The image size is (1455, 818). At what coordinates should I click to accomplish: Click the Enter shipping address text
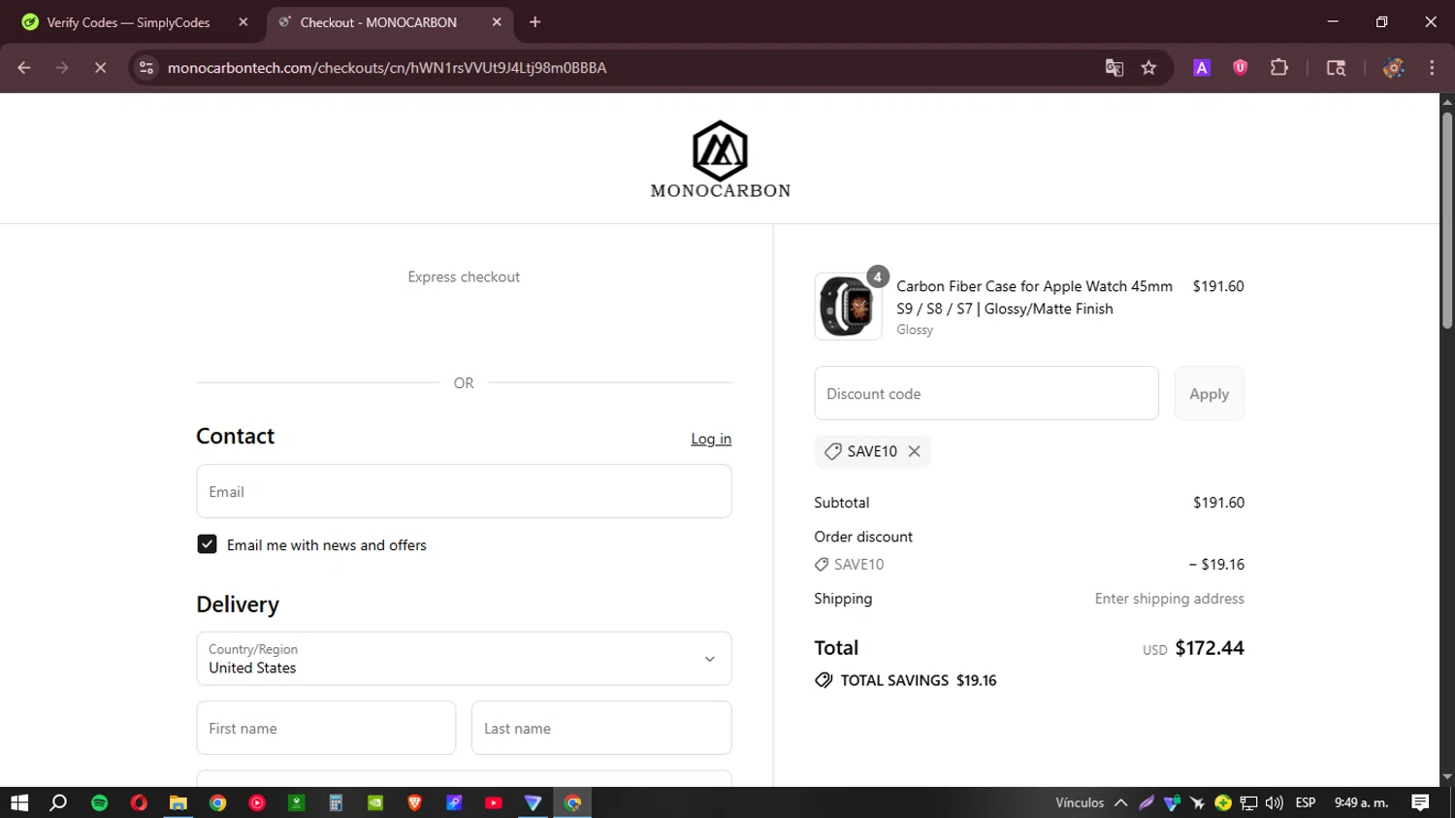click(x=1169, y=599)
